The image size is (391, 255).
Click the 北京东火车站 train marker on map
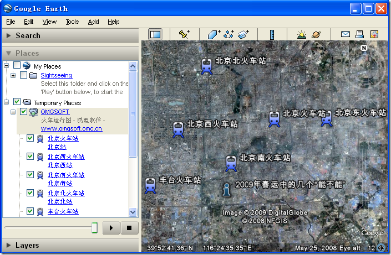[x=327, y=119]
